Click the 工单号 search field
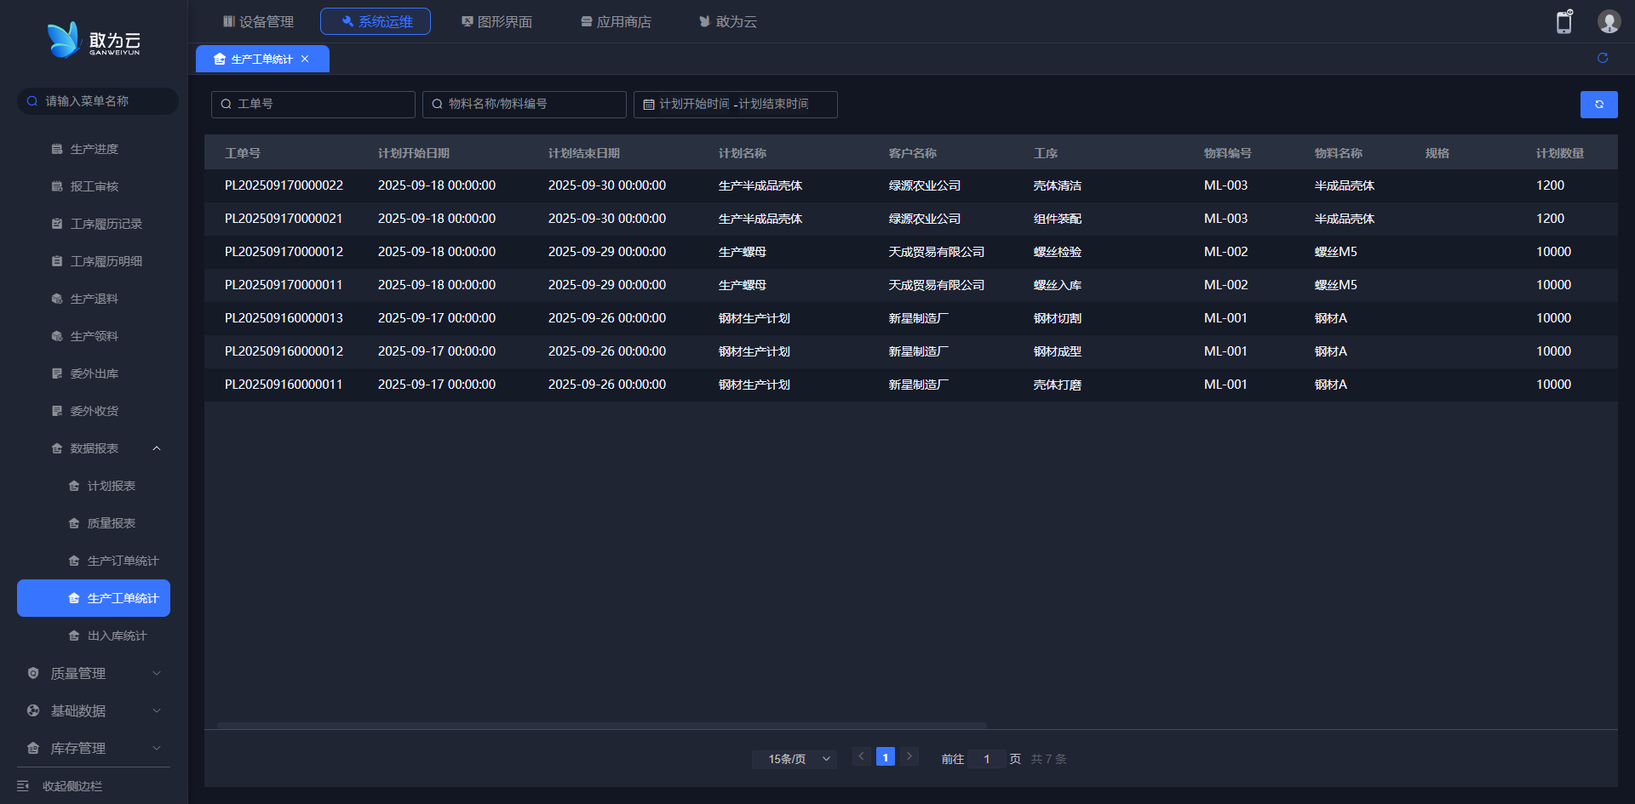Image resolution: width=1635 pixels, height=804 pixels. tap(313, 105)
